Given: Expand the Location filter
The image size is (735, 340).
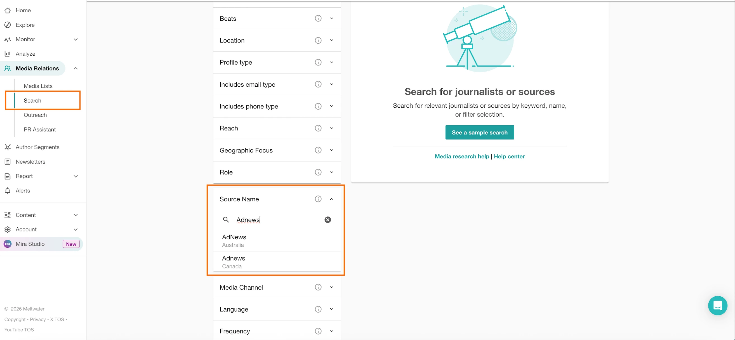Looking at the screenshot, I should click(331, 41).
